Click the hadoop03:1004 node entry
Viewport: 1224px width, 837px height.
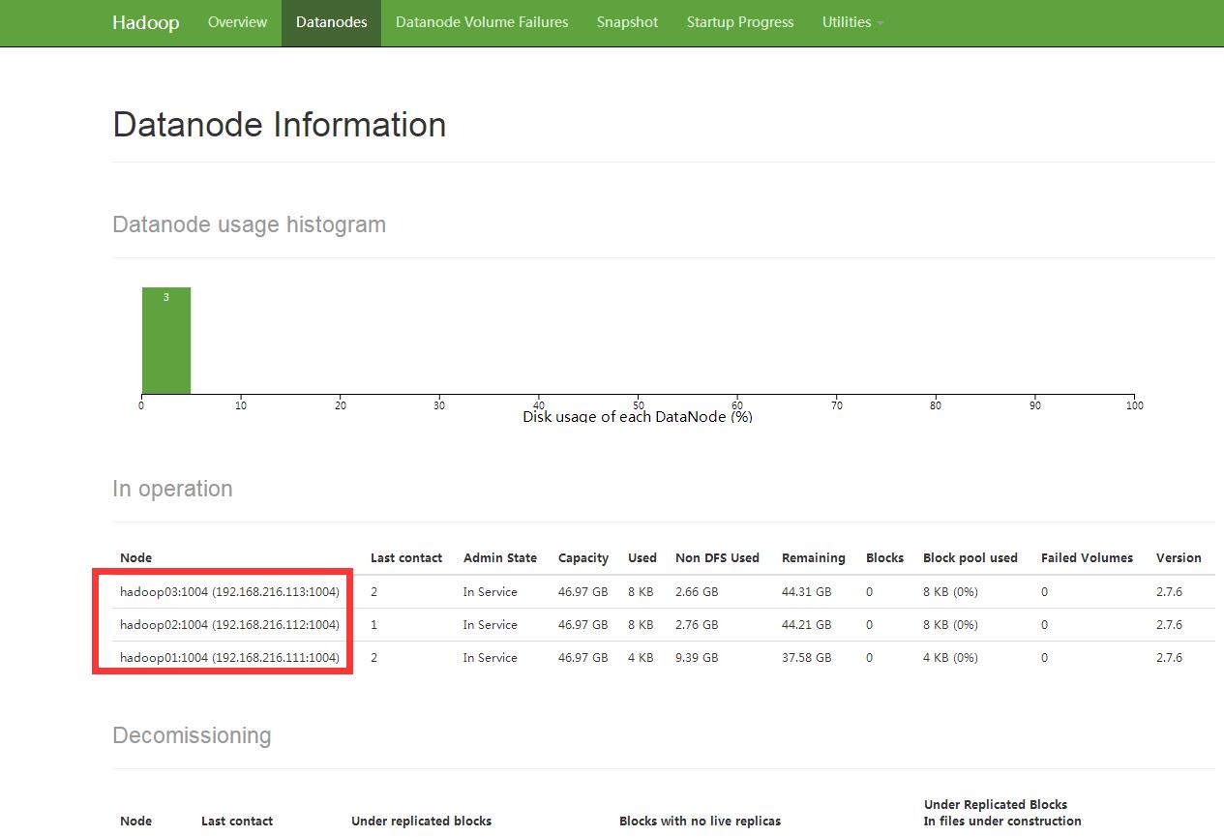pos(229,592)
